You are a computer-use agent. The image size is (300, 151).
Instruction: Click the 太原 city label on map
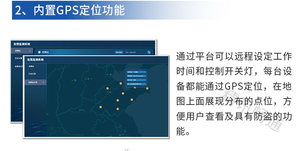tap(74, 81)
